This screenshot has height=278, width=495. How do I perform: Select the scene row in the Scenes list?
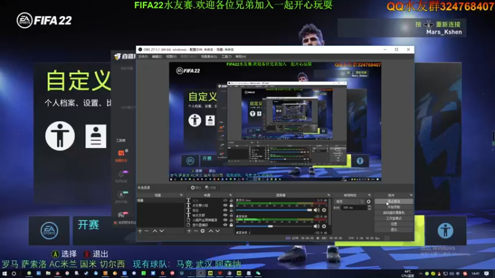tap(160, 200)
